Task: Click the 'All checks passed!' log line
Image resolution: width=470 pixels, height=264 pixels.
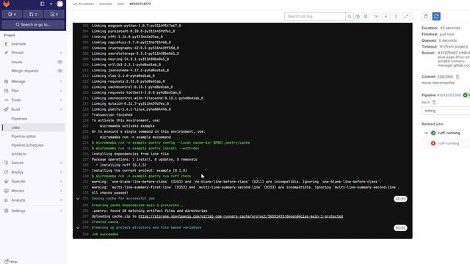Action: [109, 193]
